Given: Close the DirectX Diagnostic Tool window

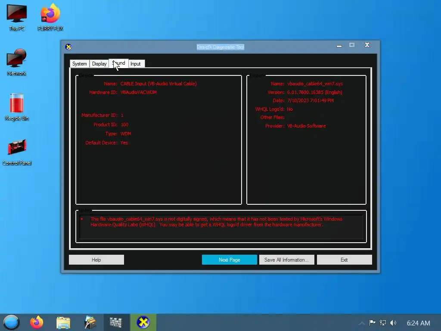Looking at the screenshot, I should (x=367, y=45).
